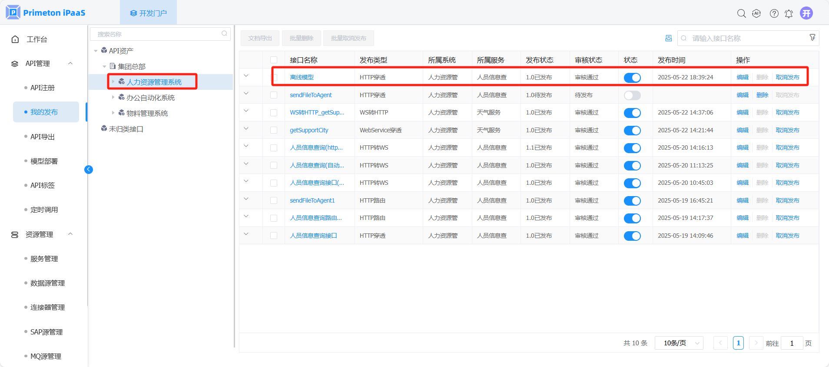Viewport: 829px width, 367px height.
Task: Expand the 办公自动化系统 tree node
Action: (x=113, y=97)
